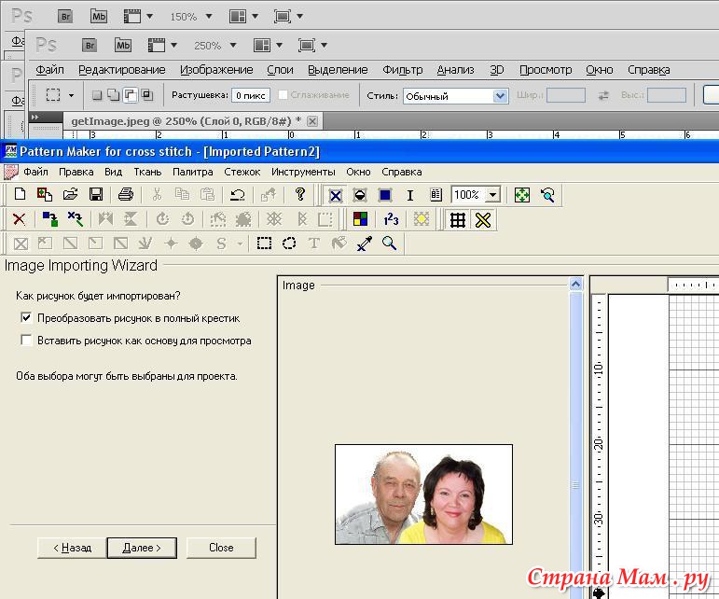
Task: Select the eyedropper color picker tool
Action: (x=364, y=244)
